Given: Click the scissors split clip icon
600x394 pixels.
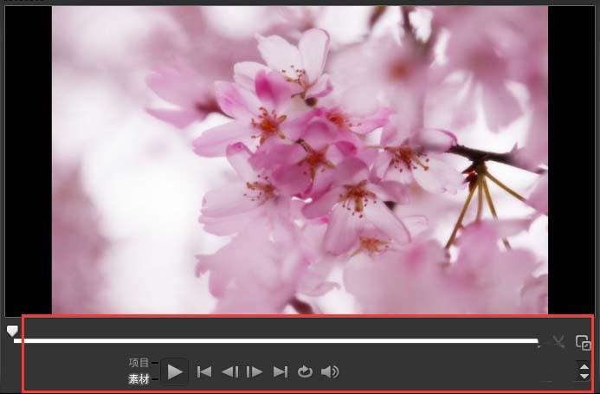Looking at the screenshot, I should (558, 342).
